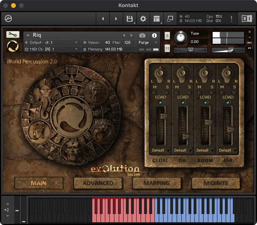
Task: Open the instrument wrench edit icon
Action: 13,34
